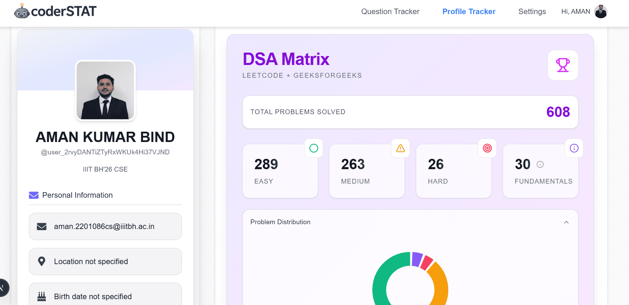Click the trophy icon in DSA Matrix
This screenshot has width=629, height=305.
pyautogui.click(x=563, y=65)
